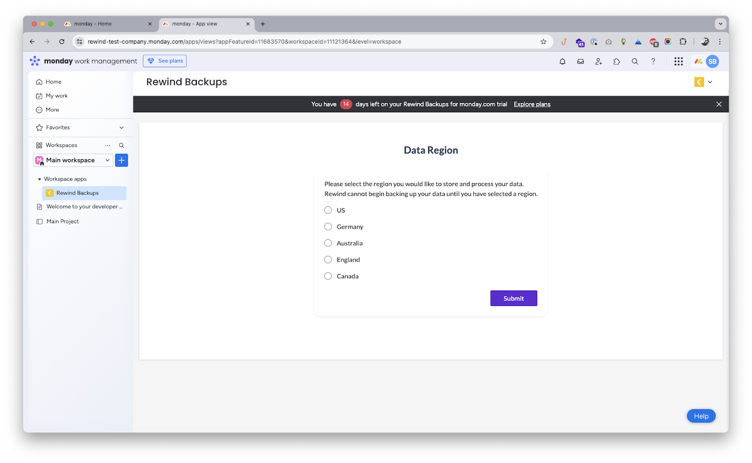Open the notifications bell icon
Screen dimensions: 752x463
point(562,62)
